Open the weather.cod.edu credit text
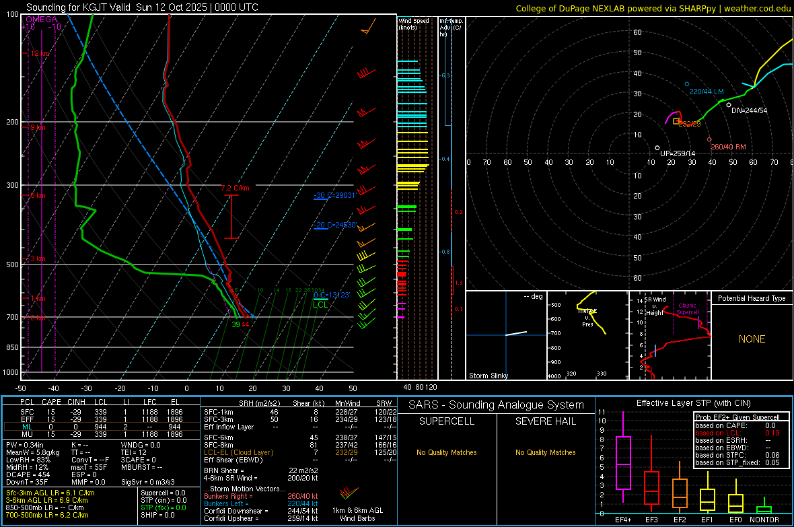Image resolution: width=794 pixels, height=527 pixels. (653, 8)
